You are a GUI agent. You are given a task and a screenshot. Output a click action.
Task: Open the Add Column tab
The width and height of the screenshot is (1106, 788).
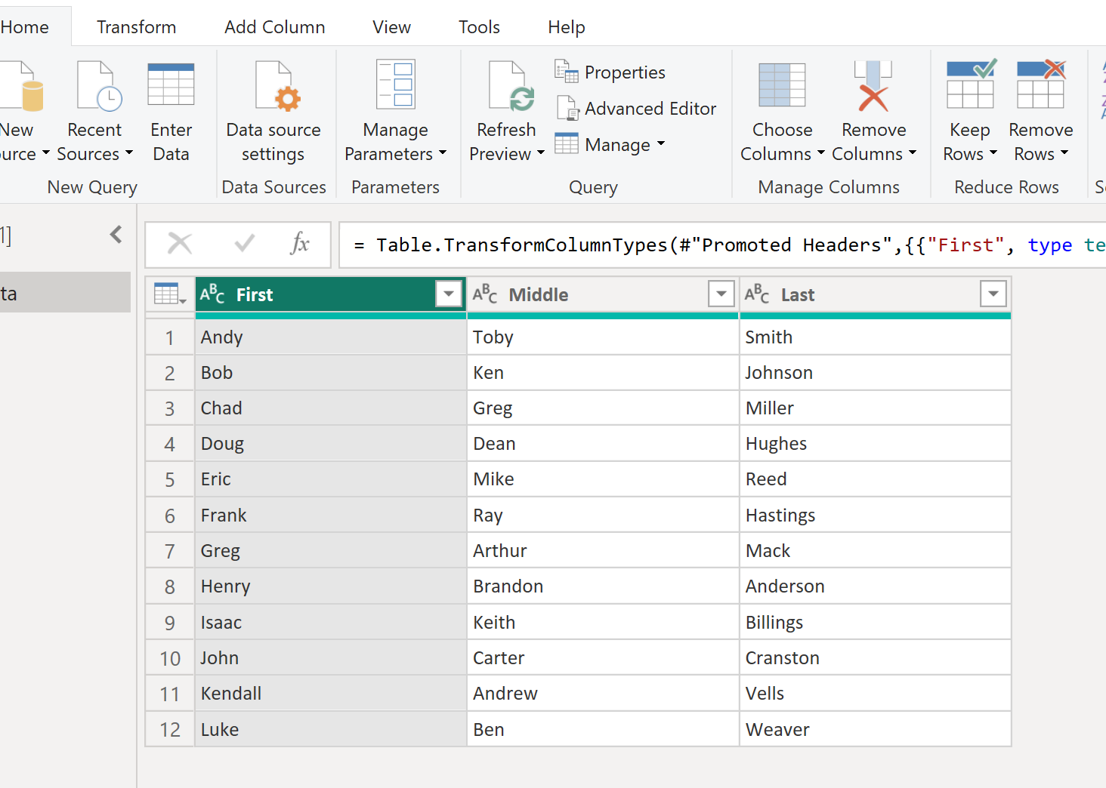tap(274, 26)
